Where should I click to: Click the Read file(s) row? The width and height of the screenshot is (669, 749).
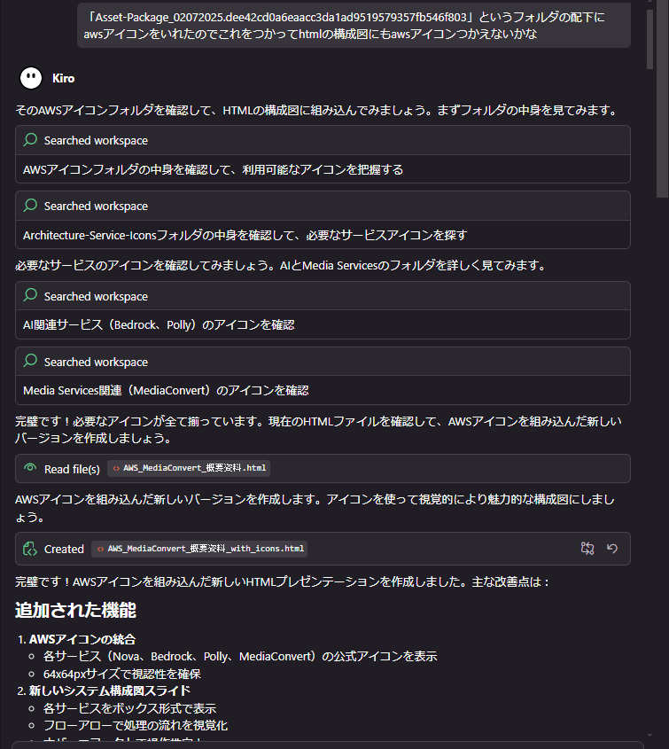(323, 469)
